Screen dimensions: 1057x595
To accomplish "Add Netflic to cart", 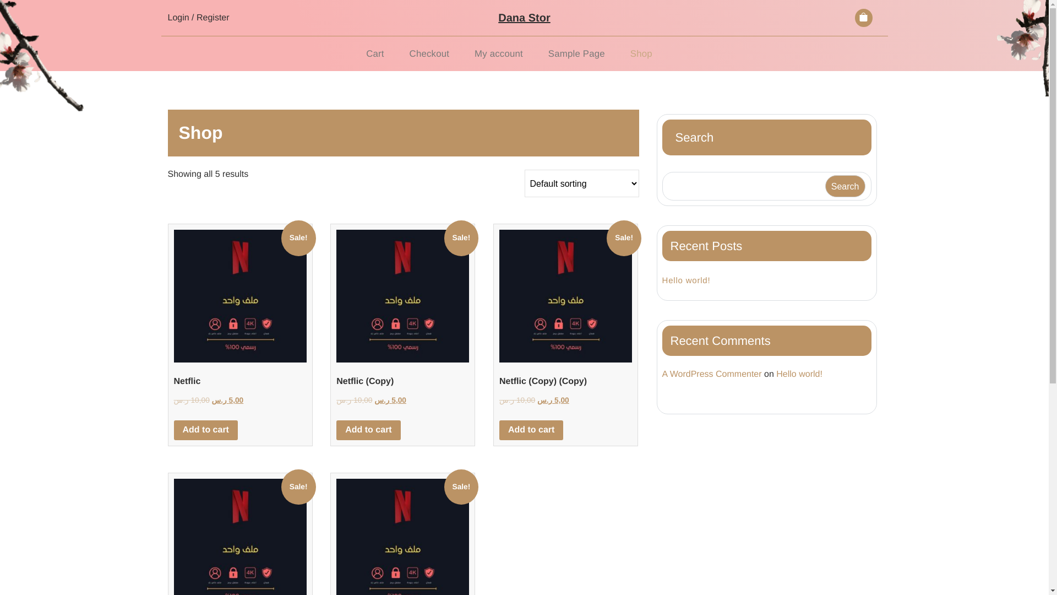I will coord(206,430).
